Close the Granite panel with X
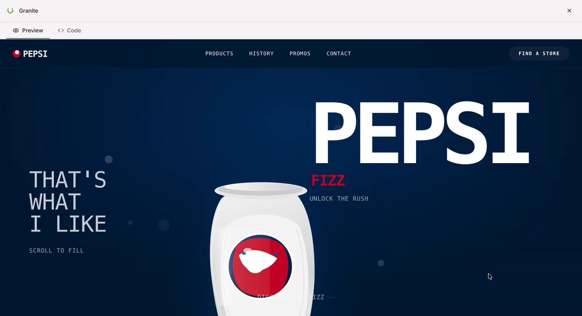 click(569, 11)
